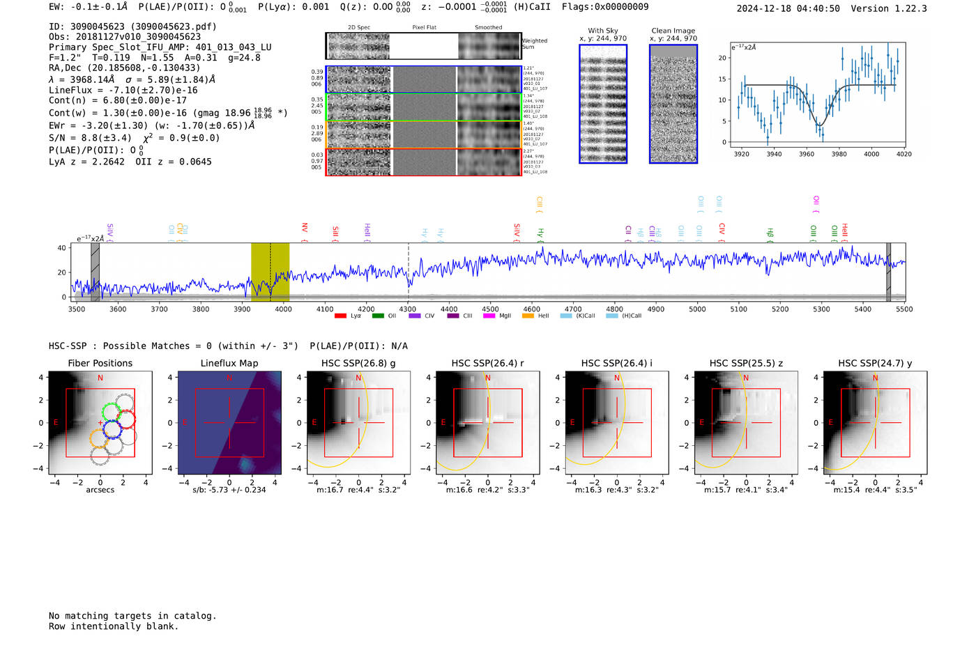Screen dimensions: 976x664
Task: Click the orange fiber circle in Fiber Positions
Action: [x=100, y=438]
